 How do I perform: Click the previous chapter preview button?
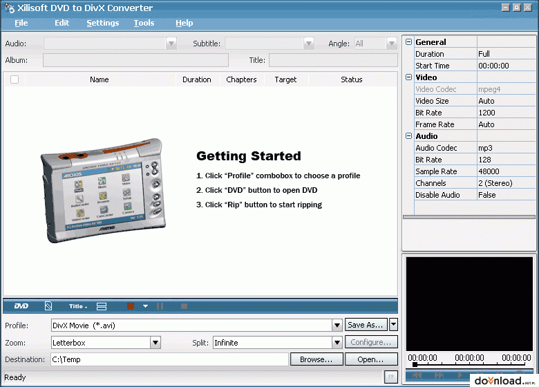[417, 375]
